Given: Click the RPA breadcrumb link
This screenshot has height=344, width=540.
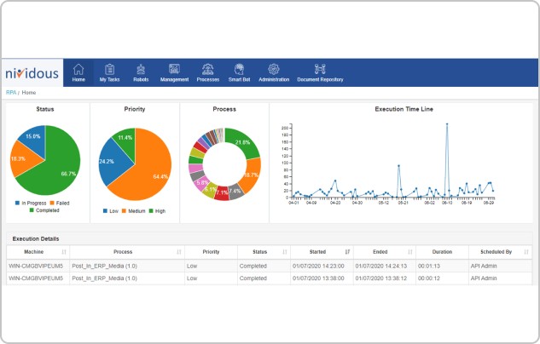Looking at the screenshot, I should pos(11,93).
